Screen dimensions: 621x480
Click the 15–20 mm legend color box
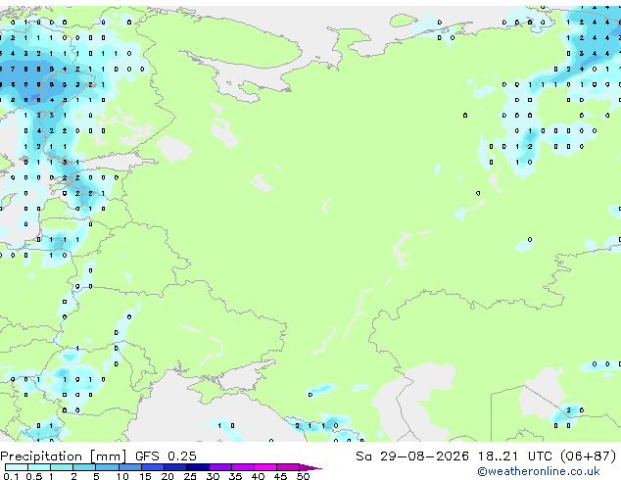[x=153, y=467]
